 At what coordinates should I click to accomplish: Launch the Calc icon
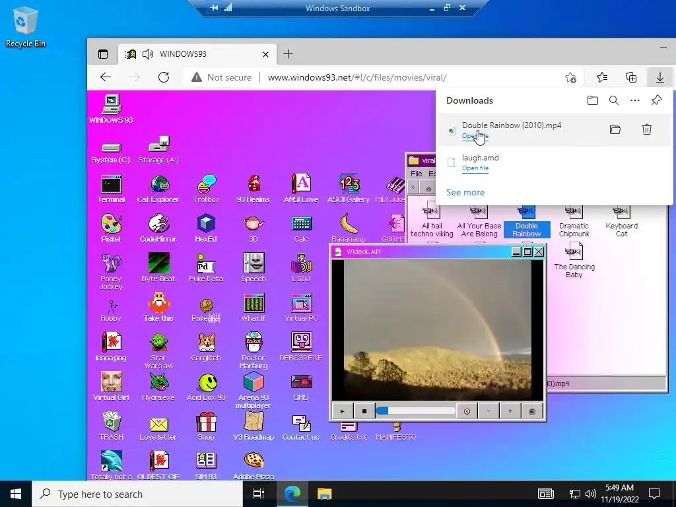point(301,228)
